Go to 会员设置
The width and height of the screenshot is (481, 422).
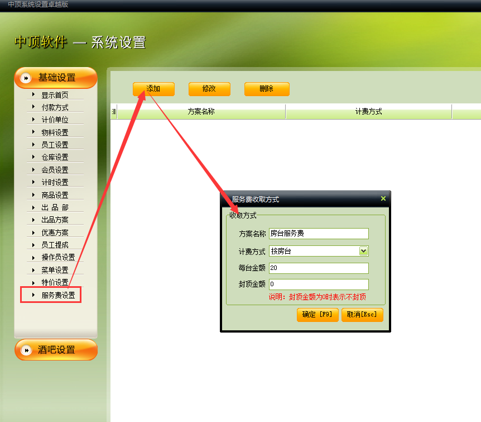click(55, 170)
